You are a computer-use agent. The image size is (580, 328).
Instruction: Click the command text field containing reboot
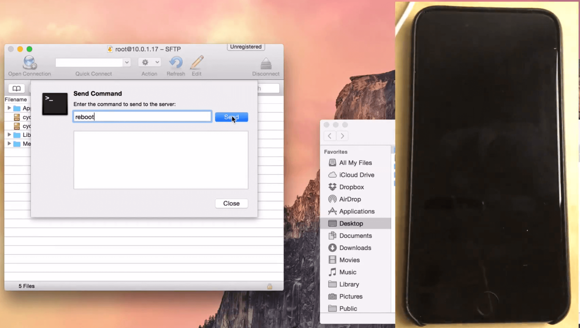[142, 117]
